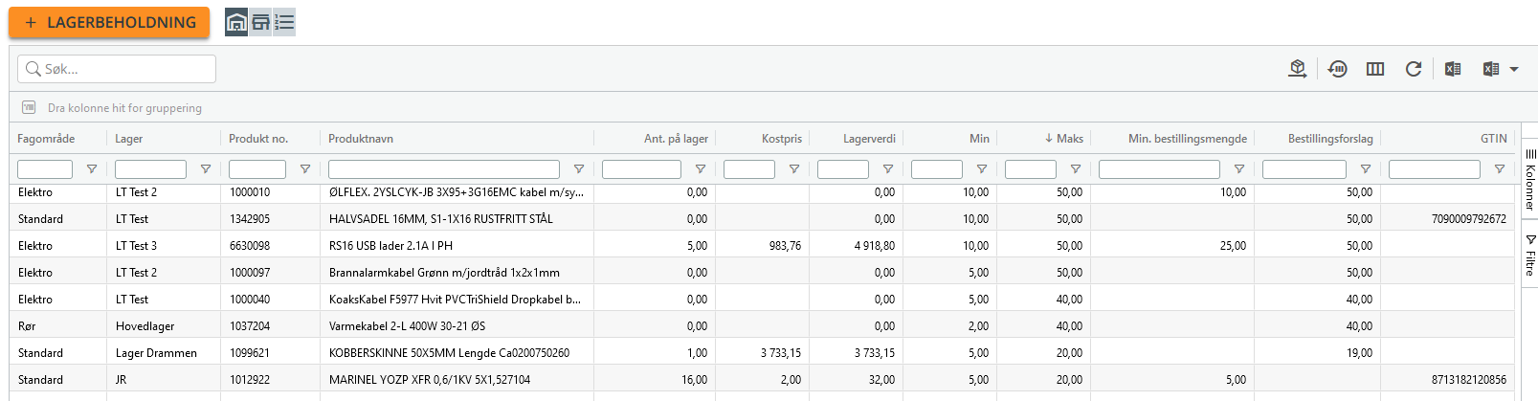Switch to the store view icon
Viewport: 1538px width, 401px height.
pos(260,22)
